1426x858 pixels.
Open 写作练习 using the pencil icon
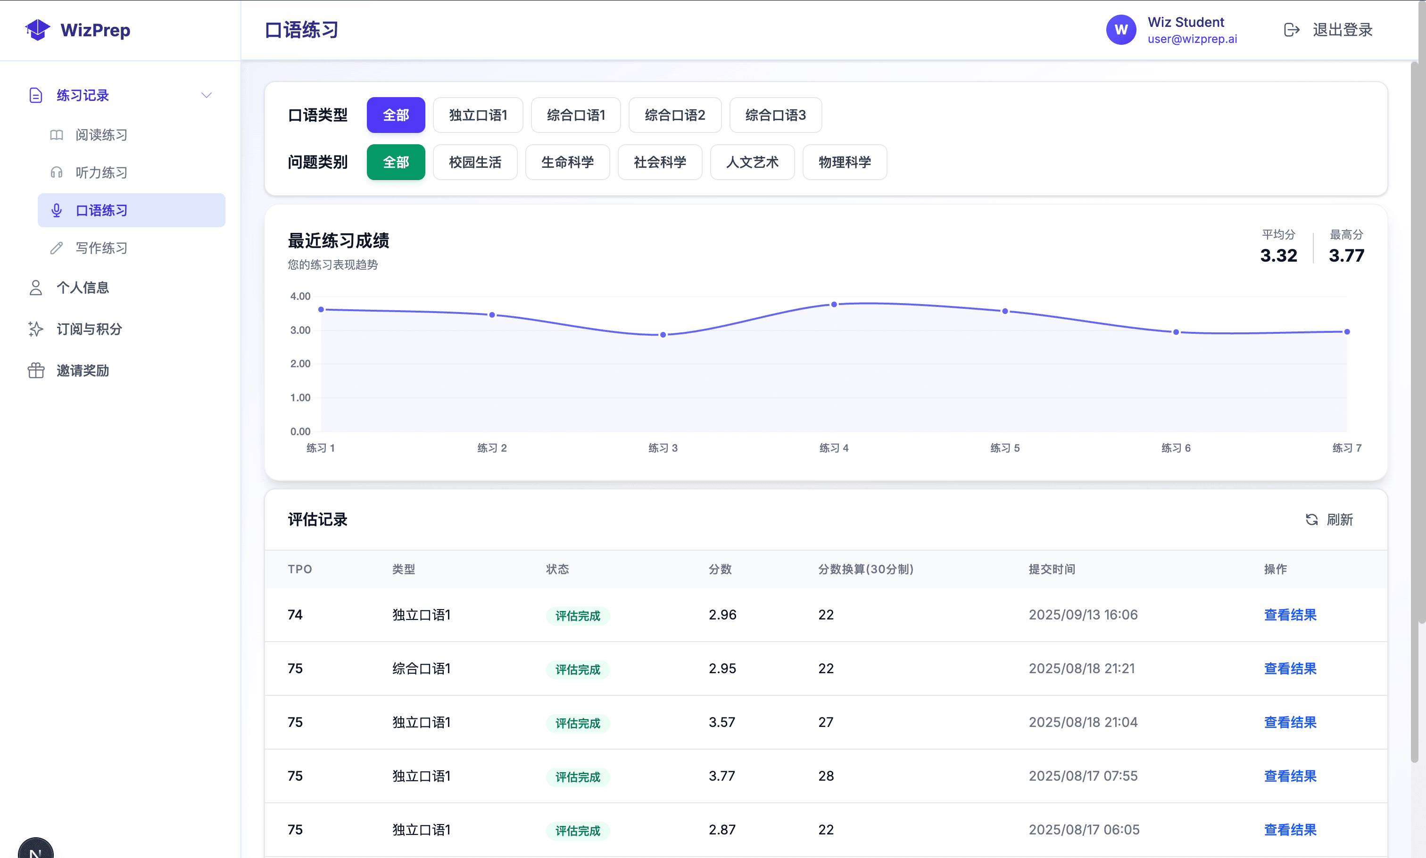tap(56, 247)
